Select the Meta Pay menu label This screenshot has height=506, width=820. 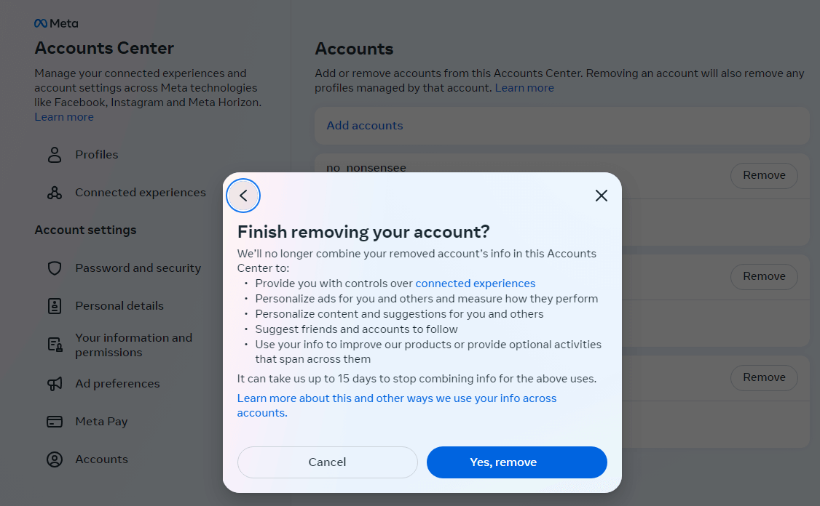[101, 422]
